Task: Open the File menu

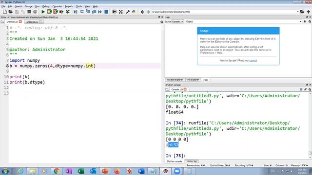Action: [x=3, y=6]
